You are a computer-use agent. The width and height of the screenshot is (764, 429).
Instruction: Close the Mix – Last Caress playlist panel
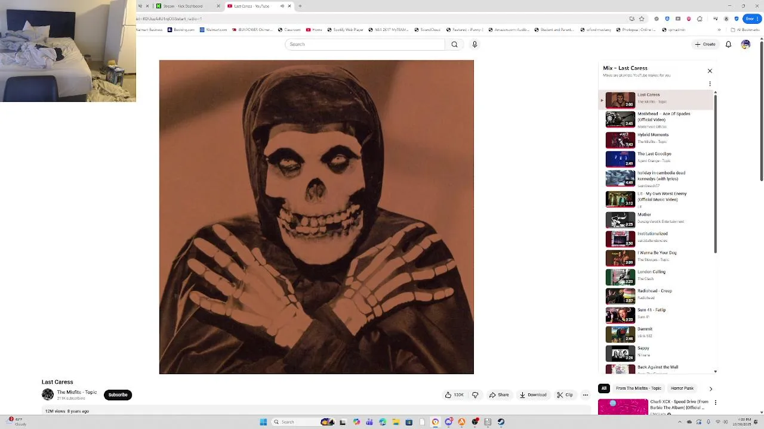[x=710, y=71]
